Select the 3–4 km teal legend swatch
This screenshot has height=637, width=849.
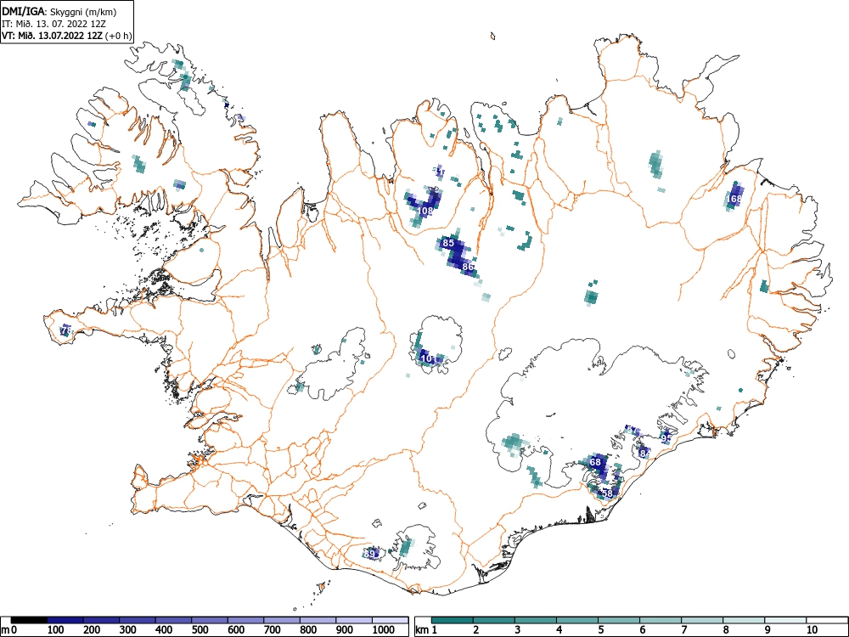tap(536, 620)
